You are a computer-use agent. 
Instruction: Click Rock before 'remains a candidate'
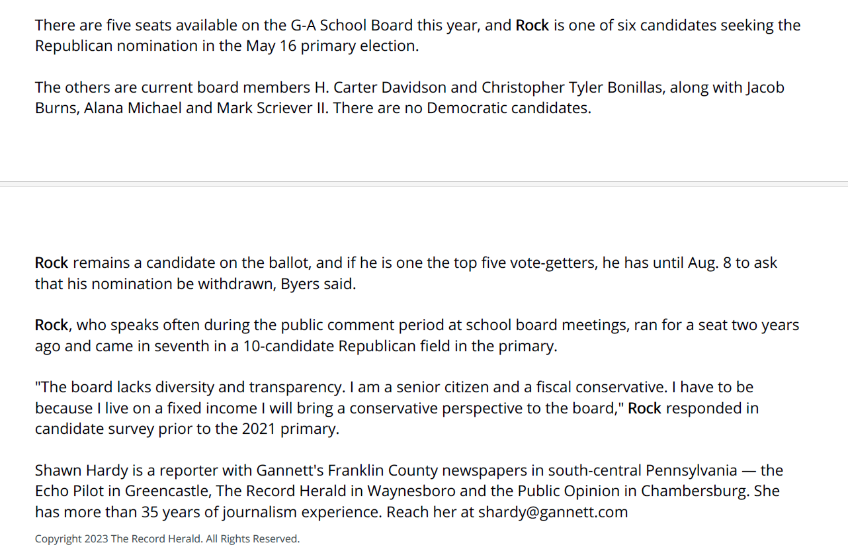coord(52,263)
